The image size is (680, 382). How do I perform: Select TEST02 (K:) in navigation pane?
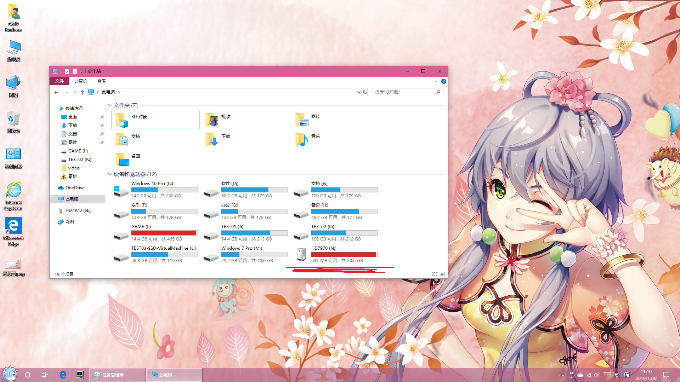click(x=80, y=159)
